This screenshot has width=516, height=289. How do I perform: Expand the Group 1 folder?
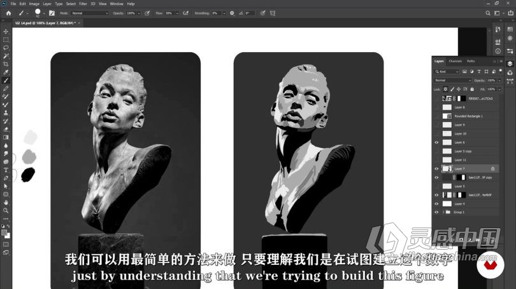point(443,212)
